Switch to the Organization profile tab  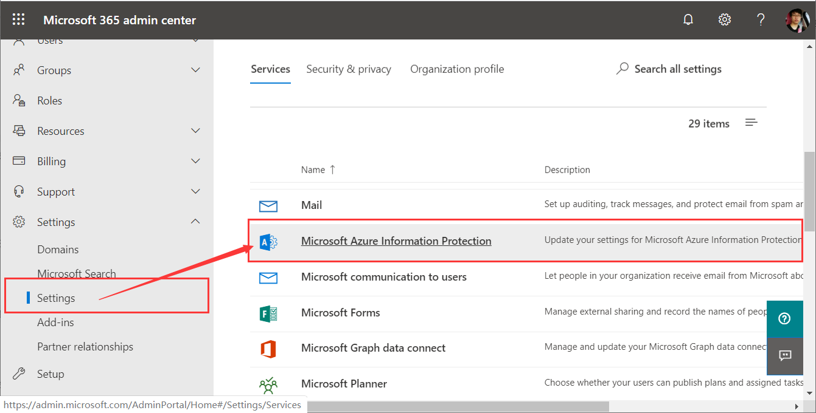click(x=457, y=69)
